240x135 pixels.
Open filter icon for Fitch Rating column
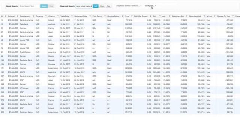click(105, 16)
